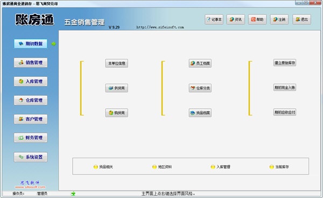
Task: Click the 期初现金入账 button
Action: point(285,88)
